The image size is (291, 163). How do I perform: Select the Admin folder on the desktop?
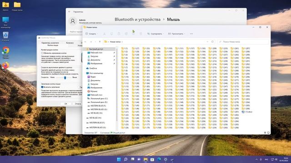coord(5,6)
